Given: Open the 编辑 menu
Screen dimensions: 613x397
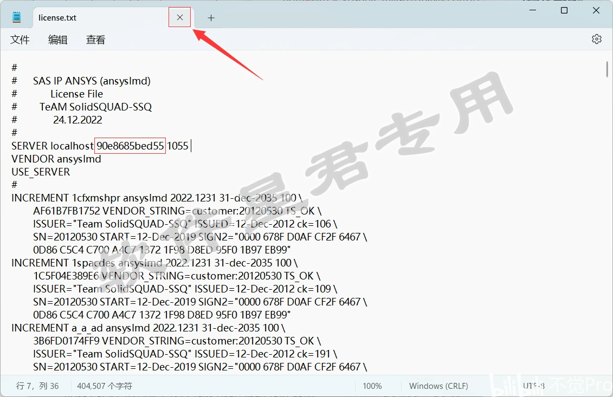Looking at the screenshot, I should tap(58, 40).
